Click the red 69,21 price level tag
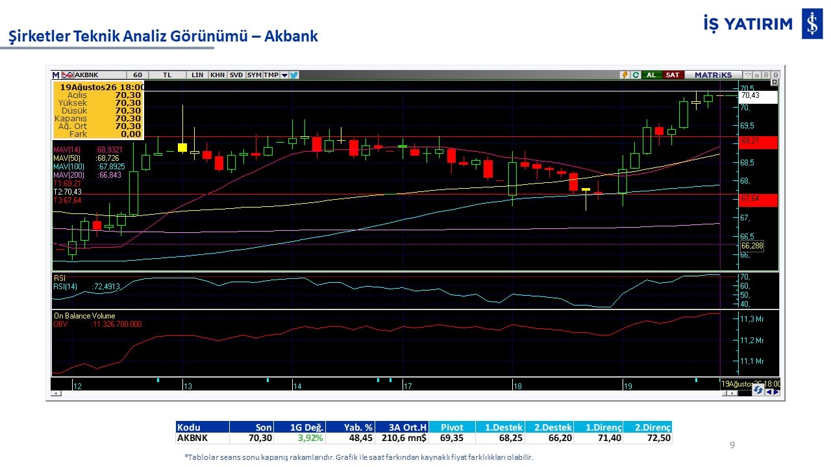831x467 pixels. [758, 141]
